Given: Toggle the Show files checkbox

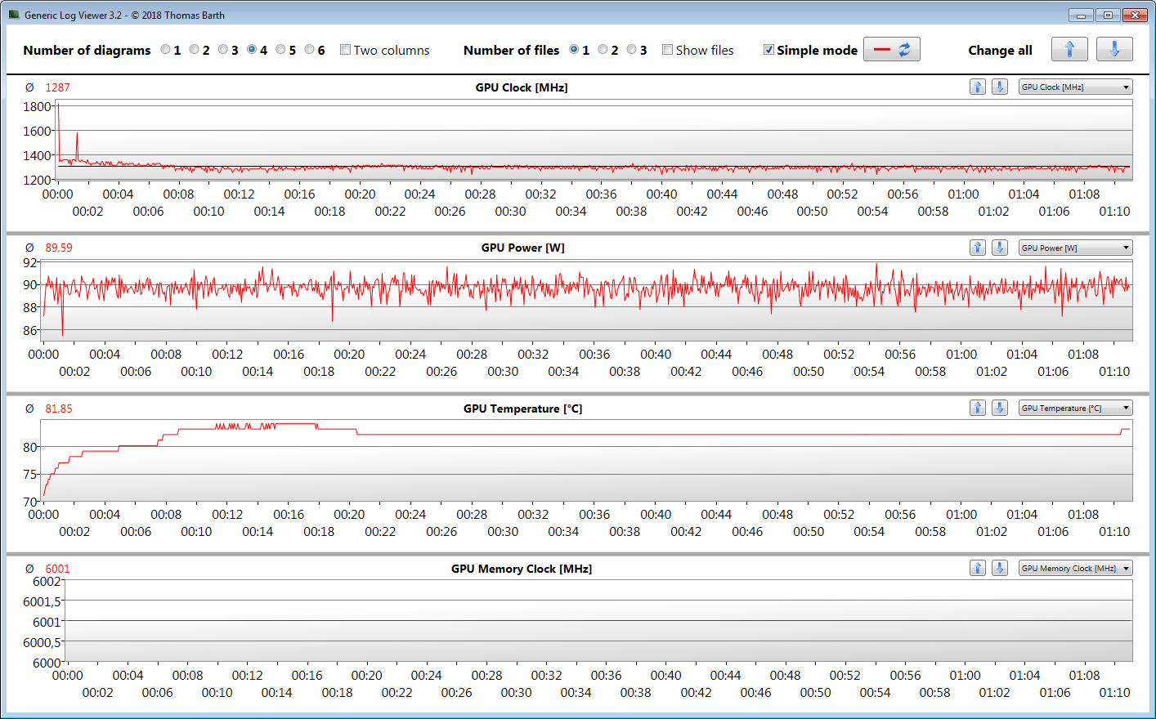Looking at the screenshot, I should [667, 50].
